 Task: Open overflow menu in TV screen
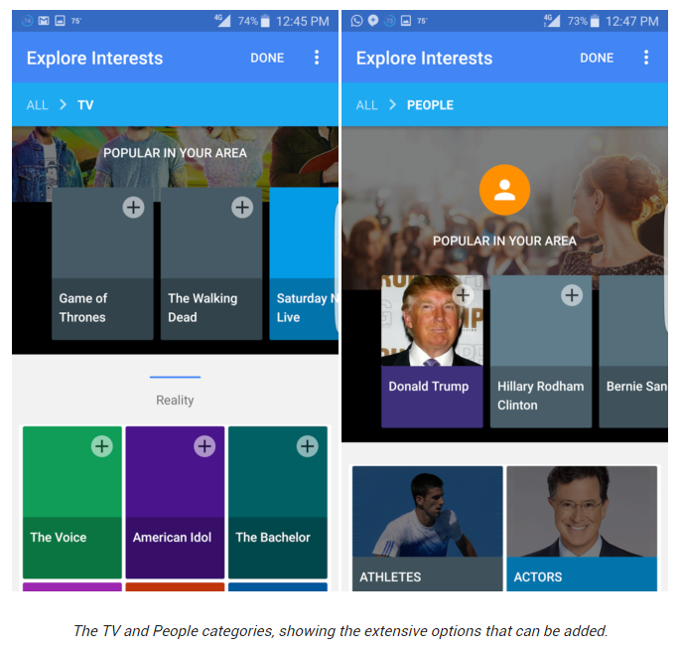click(317, 58)
